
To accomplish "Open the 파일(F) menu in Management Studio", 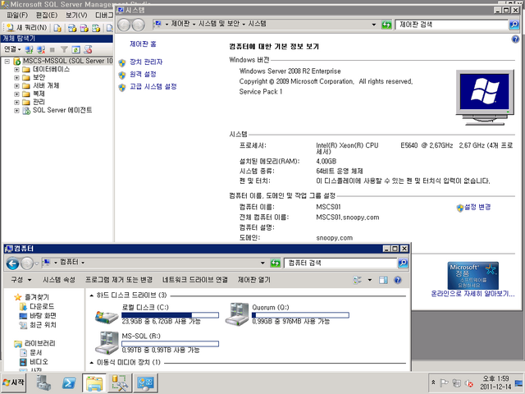I will 17,15.
